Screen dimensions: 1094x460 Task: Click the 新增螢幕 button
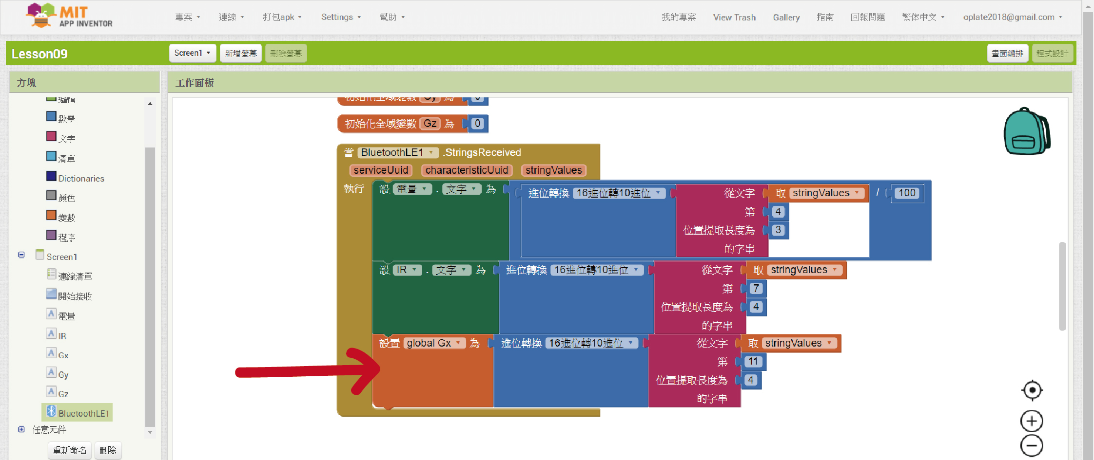tap(241, 54)
